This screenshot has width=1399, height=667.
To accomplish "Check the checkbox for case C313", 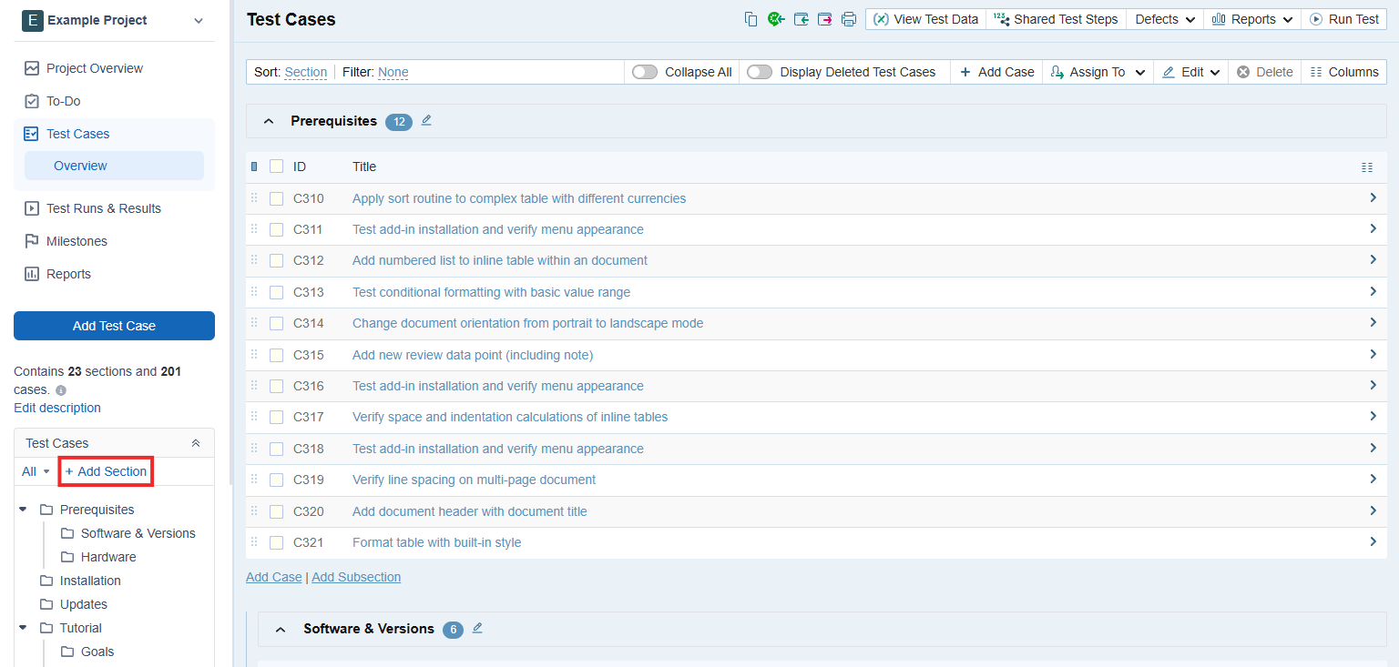I will [x=276, y=292].
